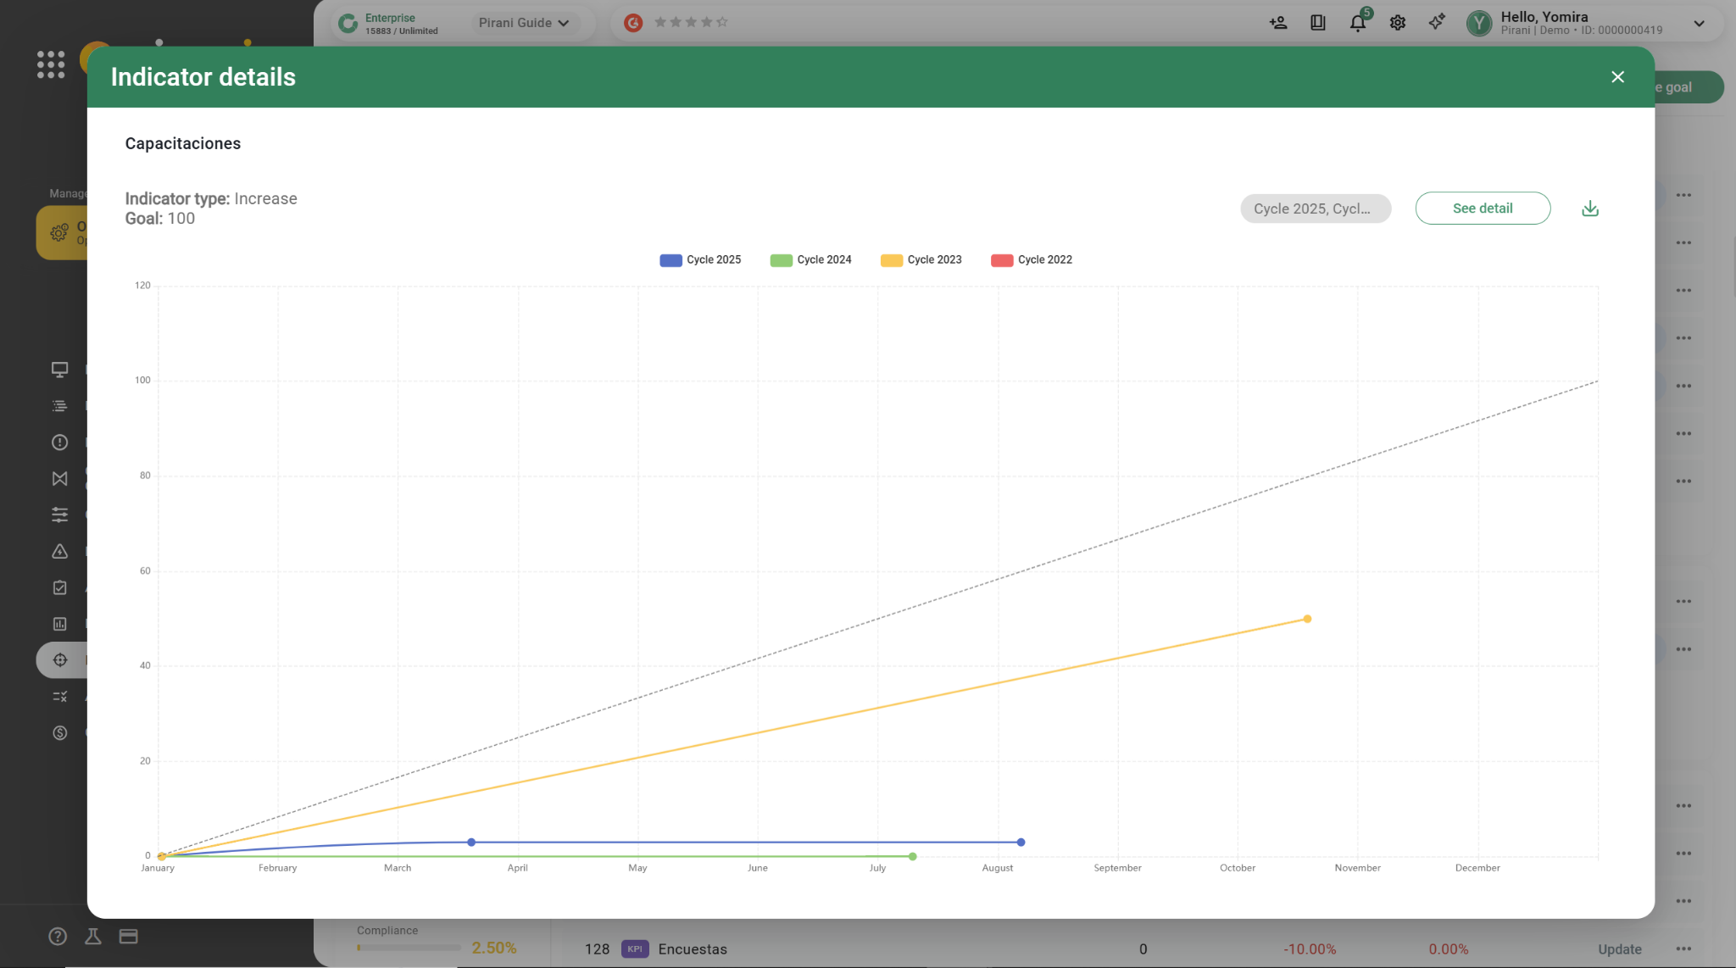1736x968 pixels.
Task: Toggle Cycle 2025 series in legend
Action: click(700, 260)
